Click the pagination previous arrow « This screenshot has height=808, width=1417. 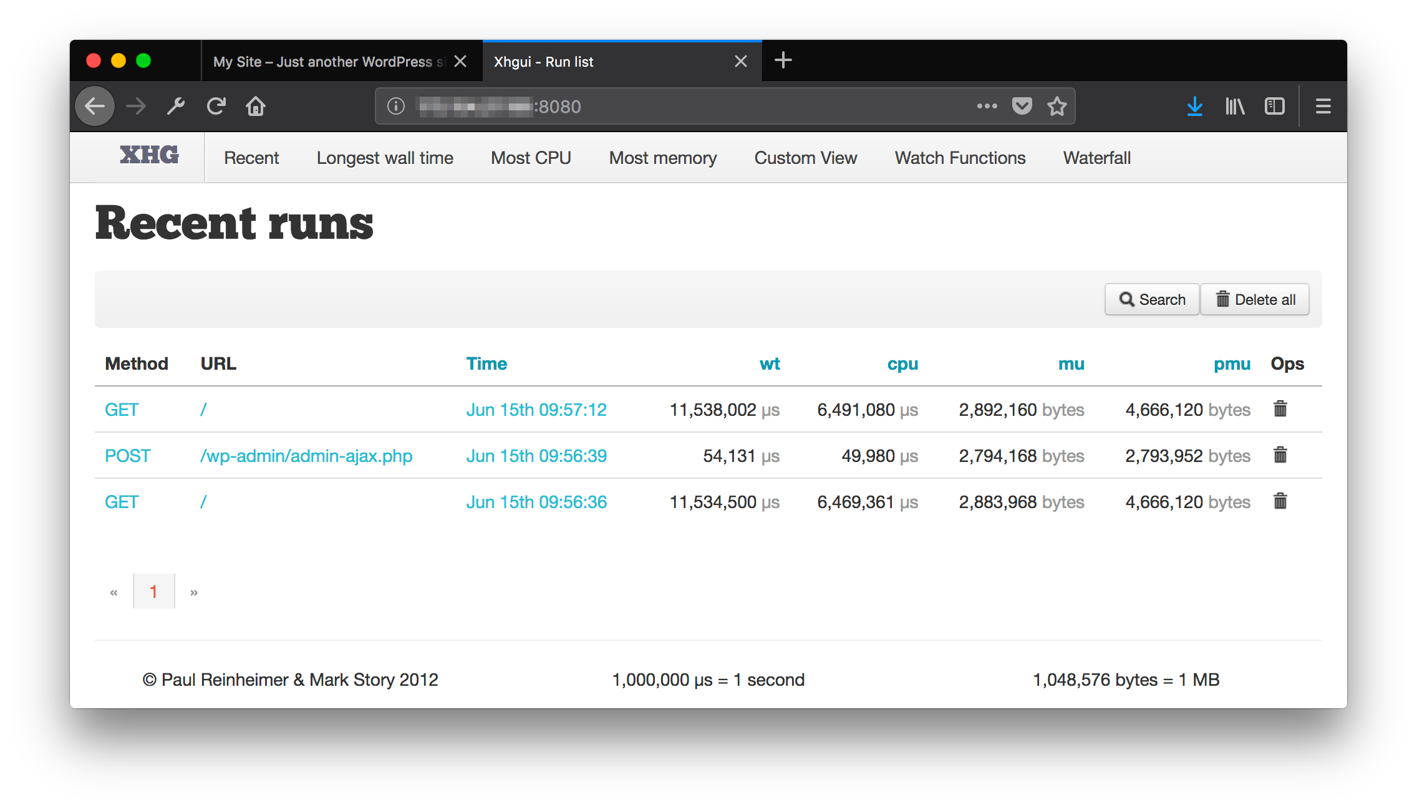pos(114,590)
